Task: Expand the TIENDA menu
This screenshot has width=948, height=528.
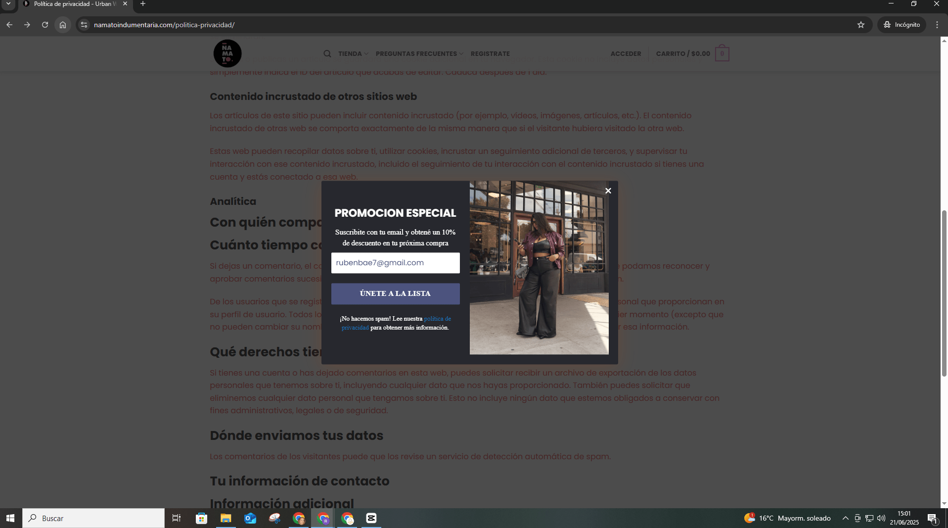Action: [x=353, y=53]
